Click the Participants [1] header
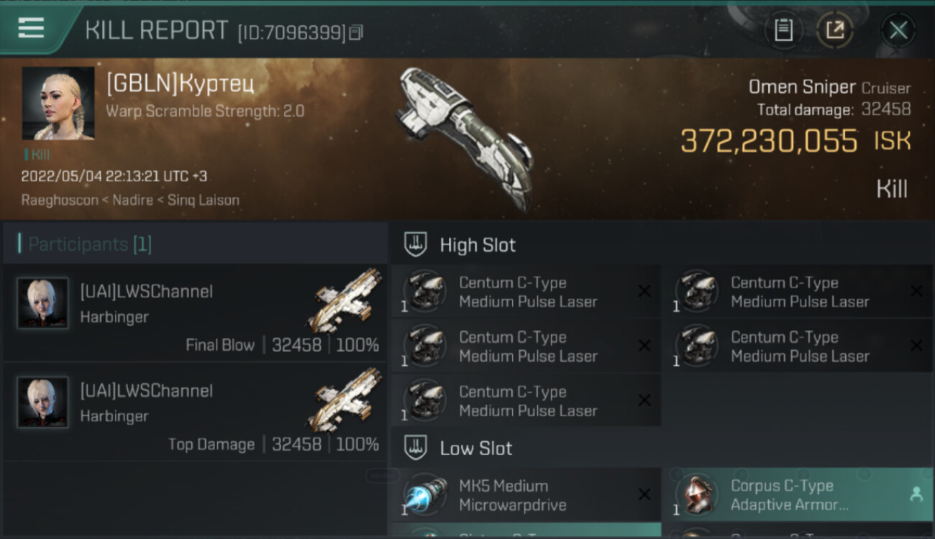Screen dimensions: 935x539 [90, 244]
